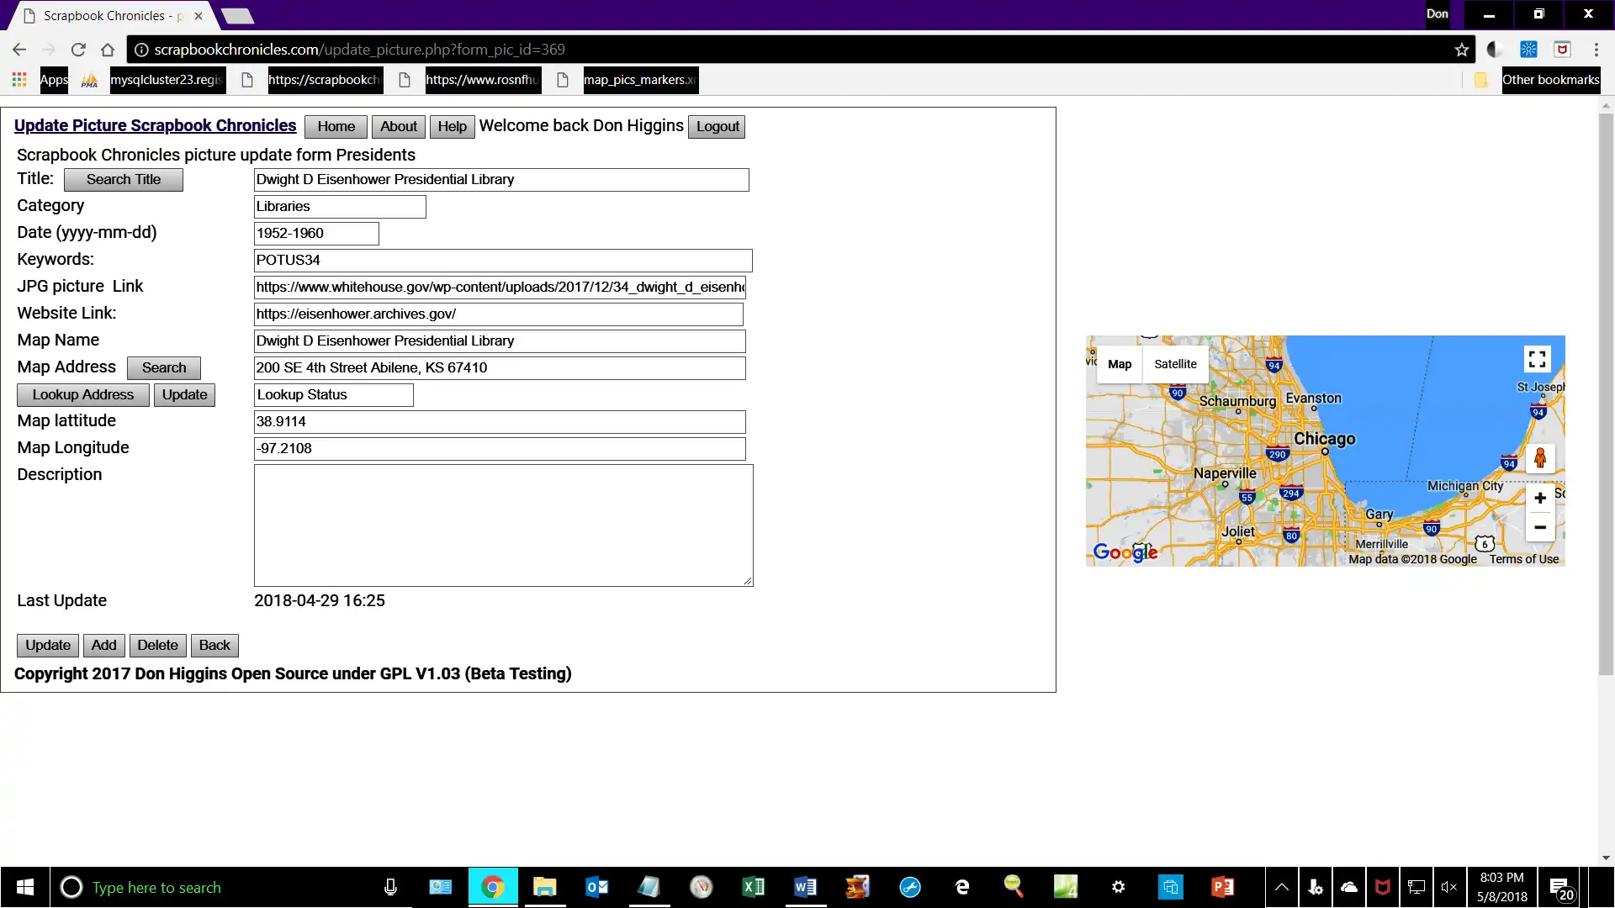Image resolution: width=1615 pixels, height=908 pixels.
Task: Select the Map view type
Action: [1119, 364]
